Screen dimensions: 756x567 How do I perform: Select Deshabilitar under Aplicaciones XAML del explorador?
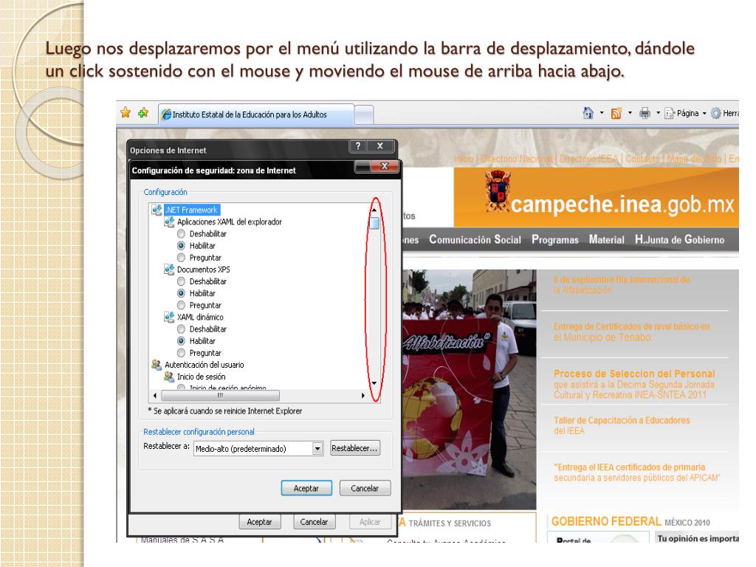tap(182, 234)
